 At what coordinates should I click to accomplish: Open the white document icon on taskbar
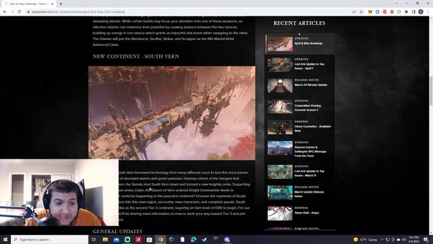(183, 239)
